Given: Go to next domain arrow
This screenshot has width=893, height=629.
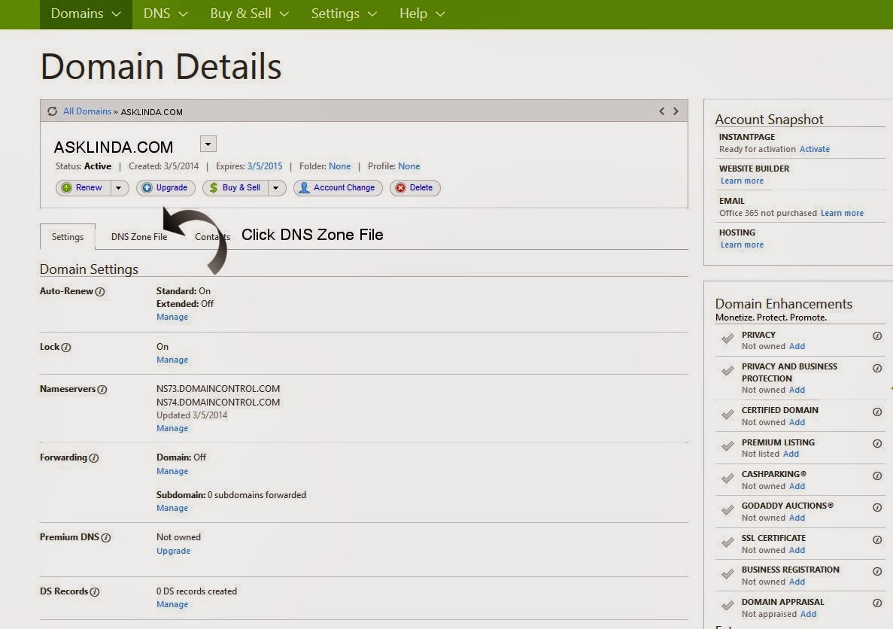Looking at the screenshot, I should click(676, 111).
